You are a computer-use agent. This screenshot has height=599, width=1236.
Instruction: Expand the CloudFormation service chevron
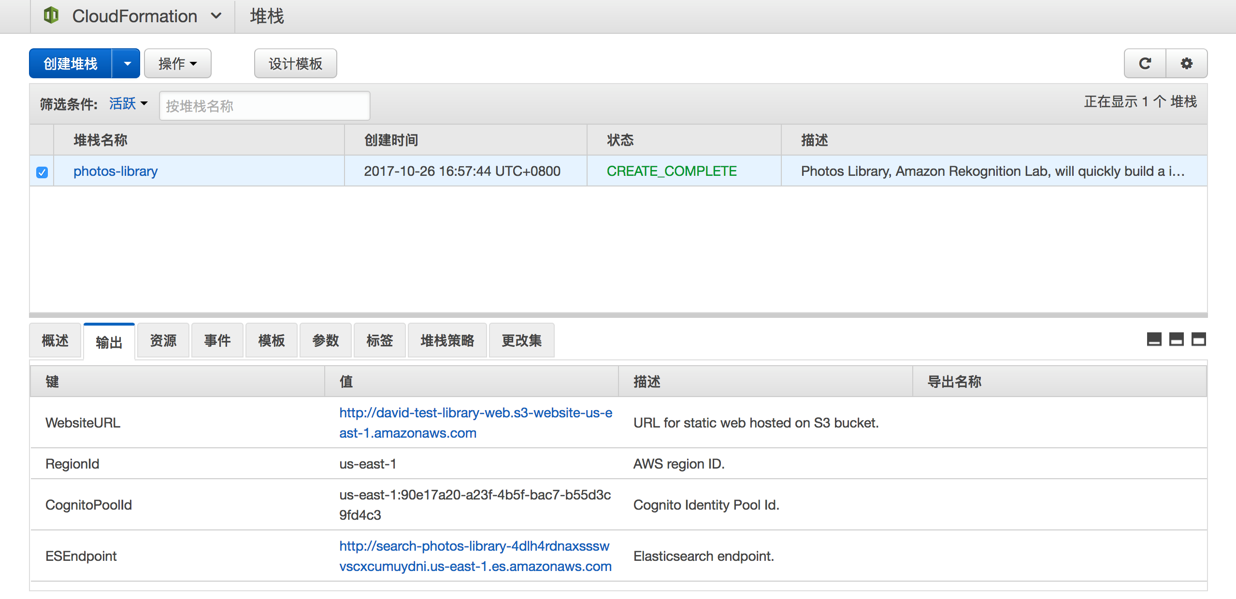tap(216, 16)
